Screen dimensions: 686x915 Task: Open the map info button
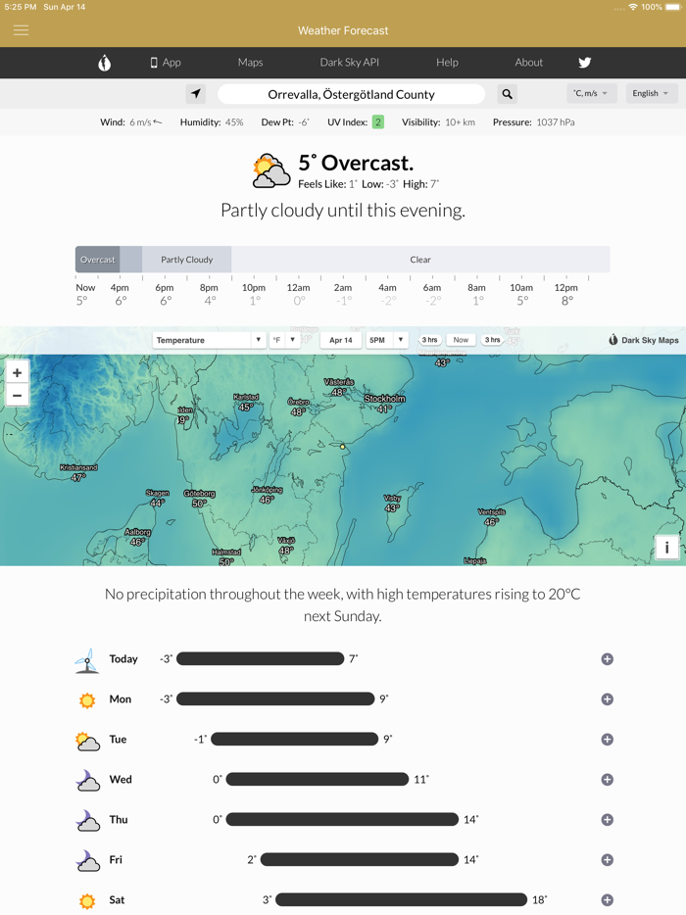666,548
